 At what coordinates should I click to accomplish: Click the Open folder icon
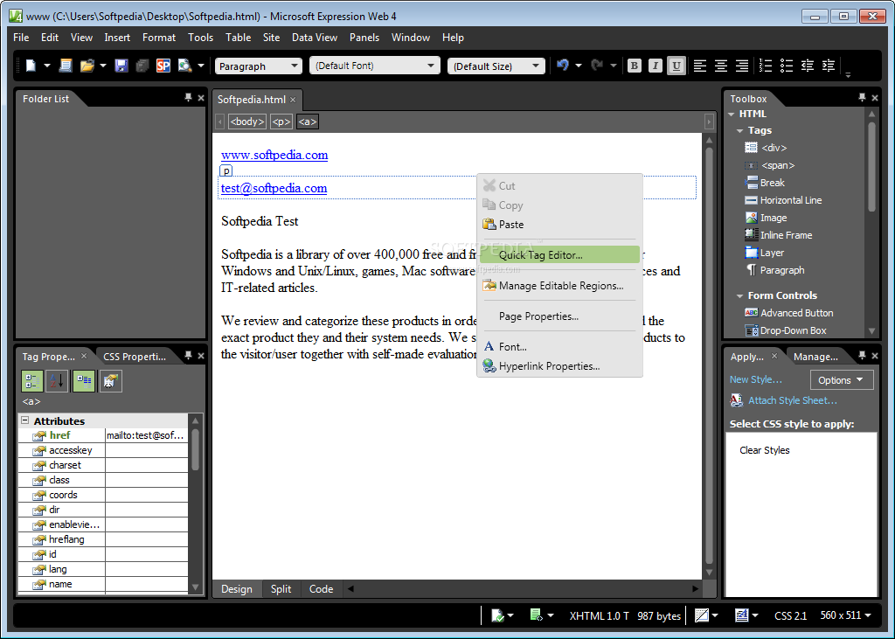(x=87, y=66)
